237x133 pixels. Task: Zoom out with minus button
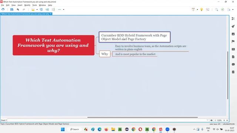pos(215,120)
